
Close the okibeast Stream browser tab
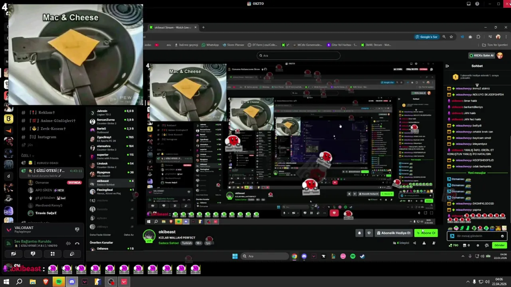pyautogui.click(x=195, y=28)
